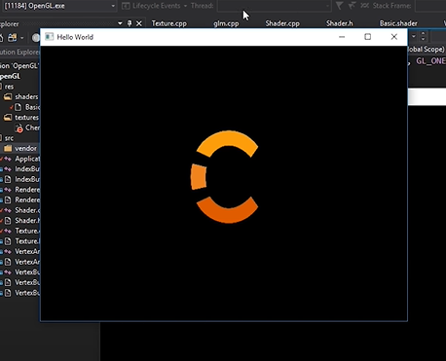Minimize the Hello World window
This screenshot has width=446, height=361.
pos(342,37)
